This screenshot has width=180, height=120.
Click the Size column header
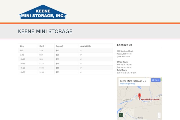click(x=22, y=46)
